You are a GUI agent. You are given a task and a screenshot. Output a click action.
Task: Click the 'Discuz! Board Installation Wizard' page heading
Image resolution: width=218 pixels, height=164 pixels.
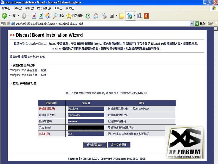pos(49,35)
